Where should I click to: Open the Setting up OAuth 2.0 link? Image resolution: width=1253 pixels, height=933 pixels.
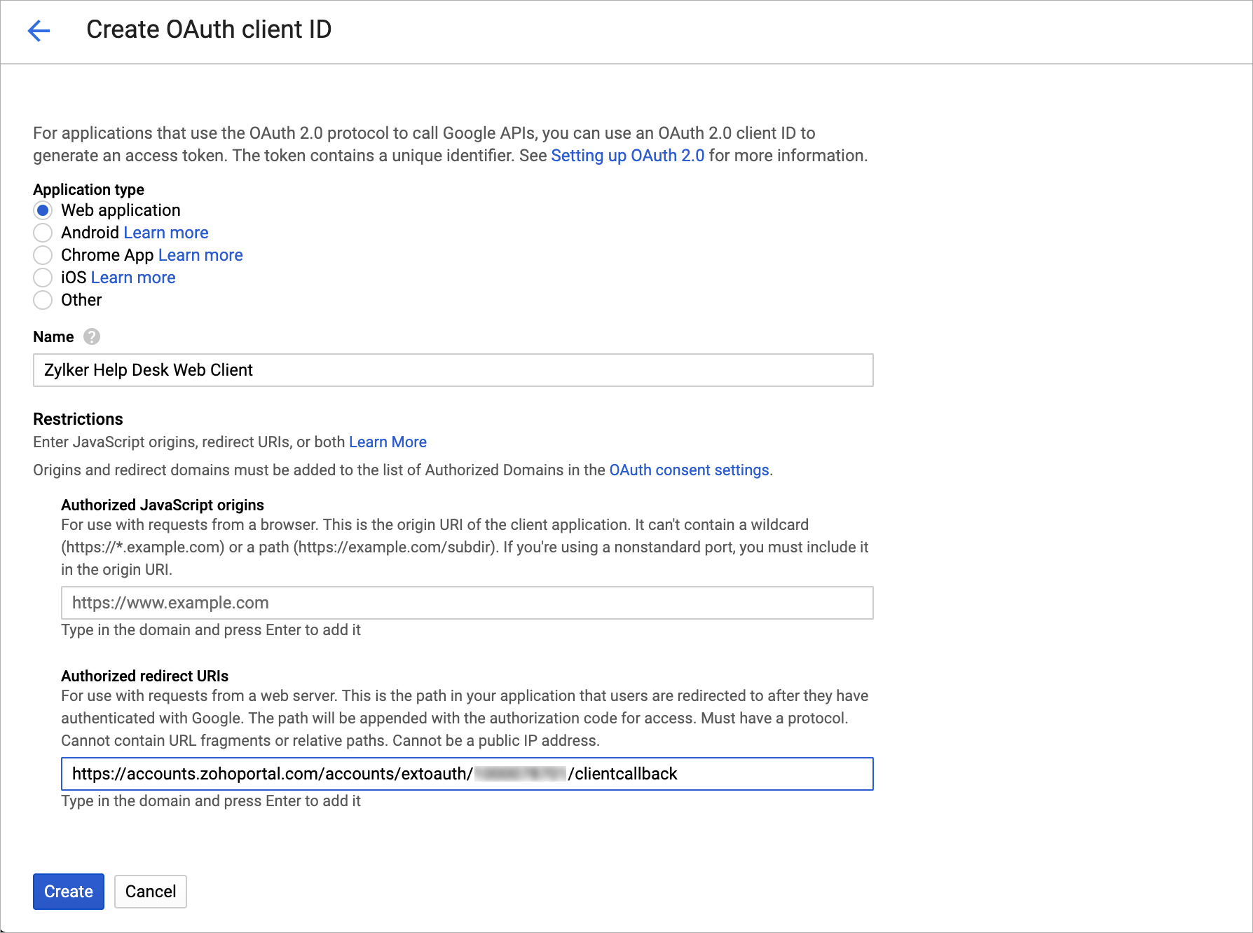[627, 156]
